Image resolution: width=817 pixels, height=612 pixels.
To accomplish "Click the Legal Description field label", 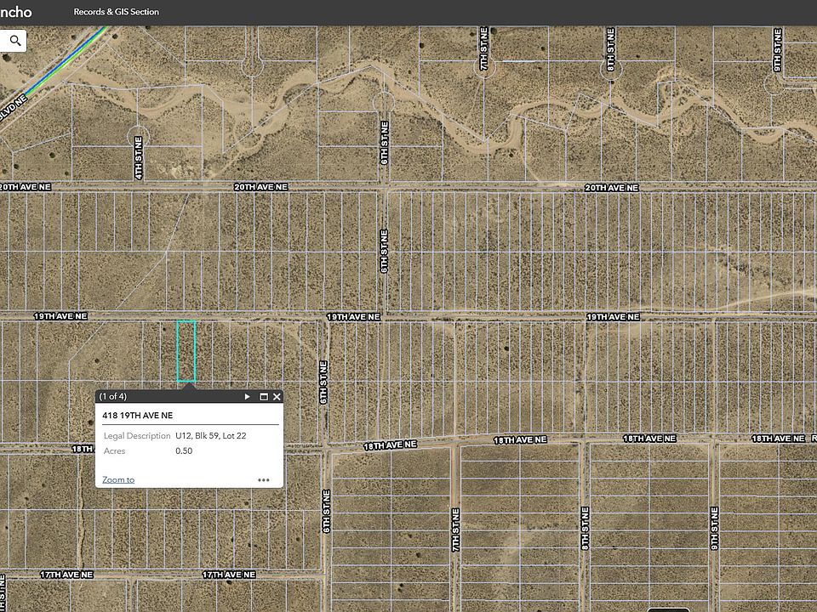I will [x=137, y=435].
